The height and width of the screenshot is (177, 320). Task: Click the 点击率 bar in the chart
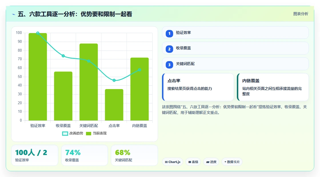coord(114,104)
